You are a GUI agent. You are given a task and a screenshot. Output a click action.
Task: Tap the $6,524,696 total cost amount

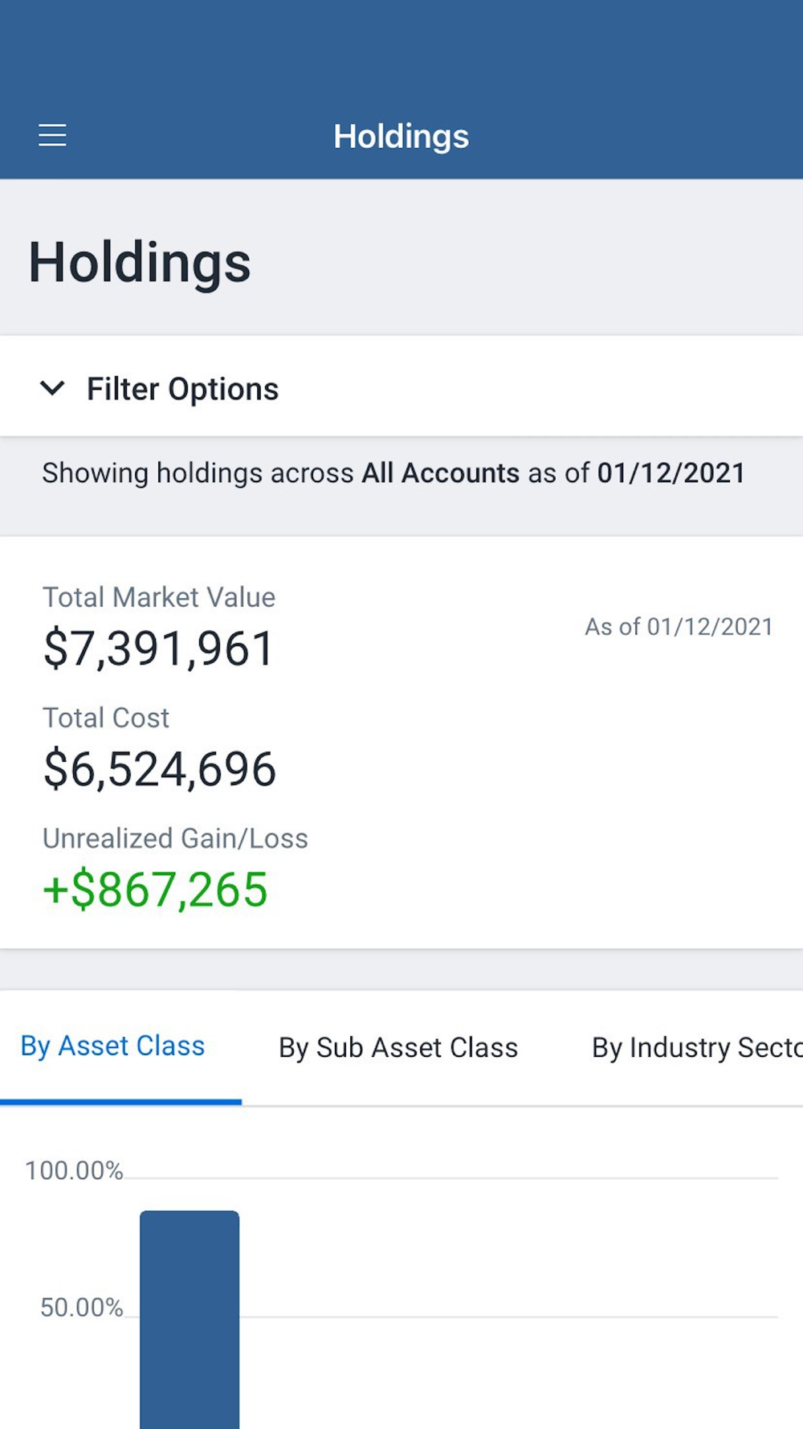(x=160, y=769)
